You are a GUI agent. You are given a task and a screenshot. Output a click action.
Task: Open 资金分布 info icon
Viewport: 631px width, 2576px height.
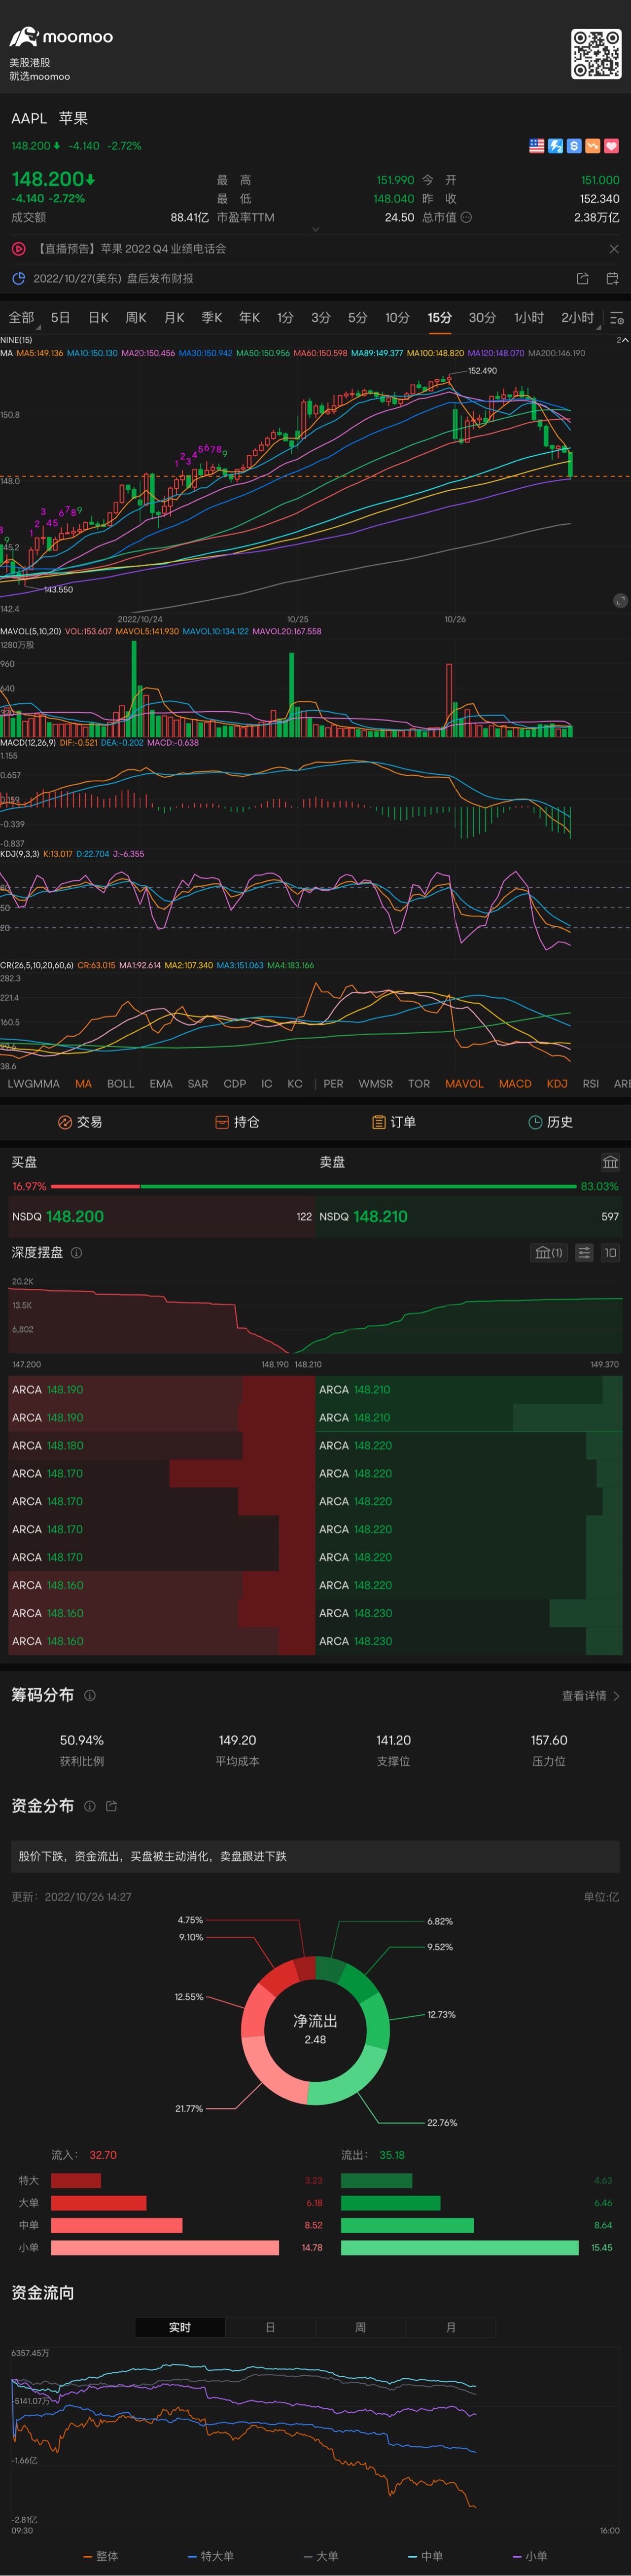pos(90,1806)
